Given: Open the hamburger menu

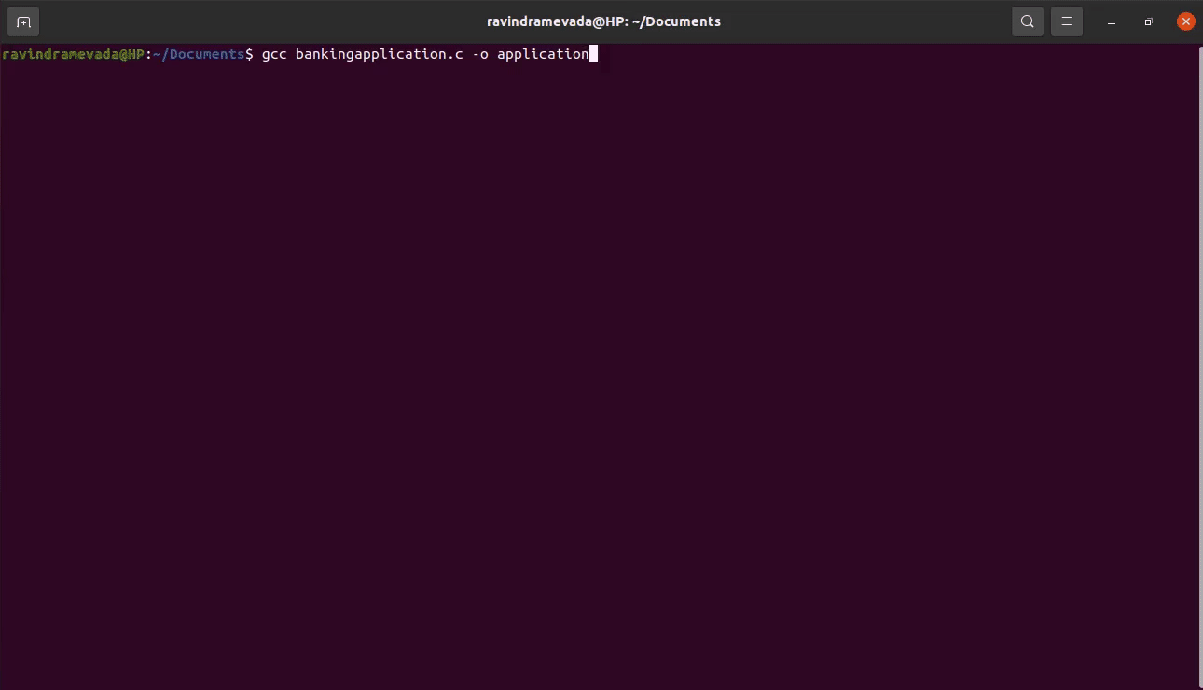Looking at the screenshot, I should click(1067, 21).
